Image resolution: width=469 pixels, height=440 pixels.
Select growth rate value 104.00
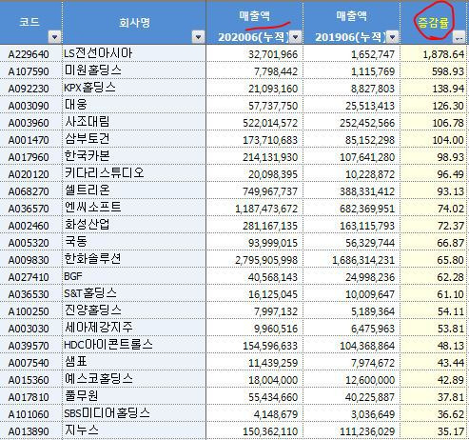(448, 140)
